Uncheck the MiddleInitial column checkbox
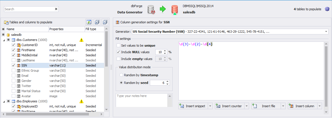332x118 pixels. tap(13, 55)
